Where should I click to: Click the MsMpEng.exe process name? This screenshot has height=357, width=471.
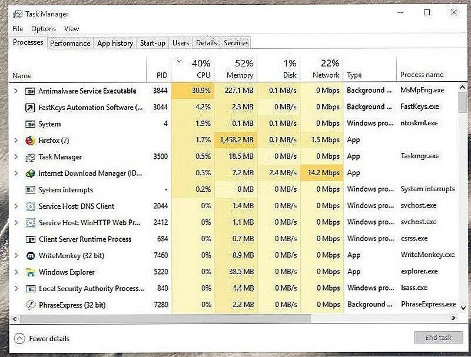coord(422,90)
